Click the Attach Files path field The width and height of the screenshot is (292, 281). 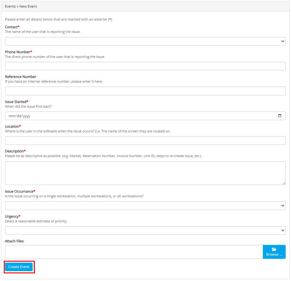pos(134,252)
